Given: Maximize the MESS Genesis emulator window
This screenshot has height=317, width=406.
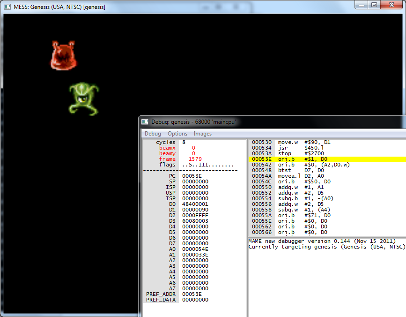Looking at the screenshot, I should [374, 5].
